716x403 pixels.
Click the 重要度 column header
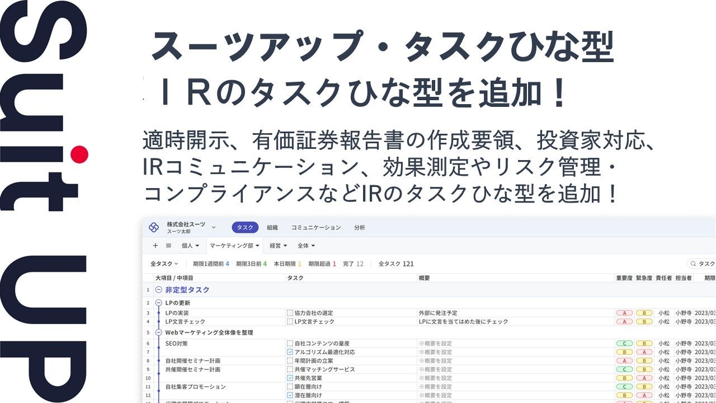(624, 278)
